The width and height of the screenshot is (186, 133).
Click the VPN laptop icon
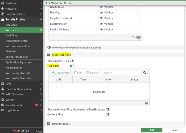pos(3,84)
